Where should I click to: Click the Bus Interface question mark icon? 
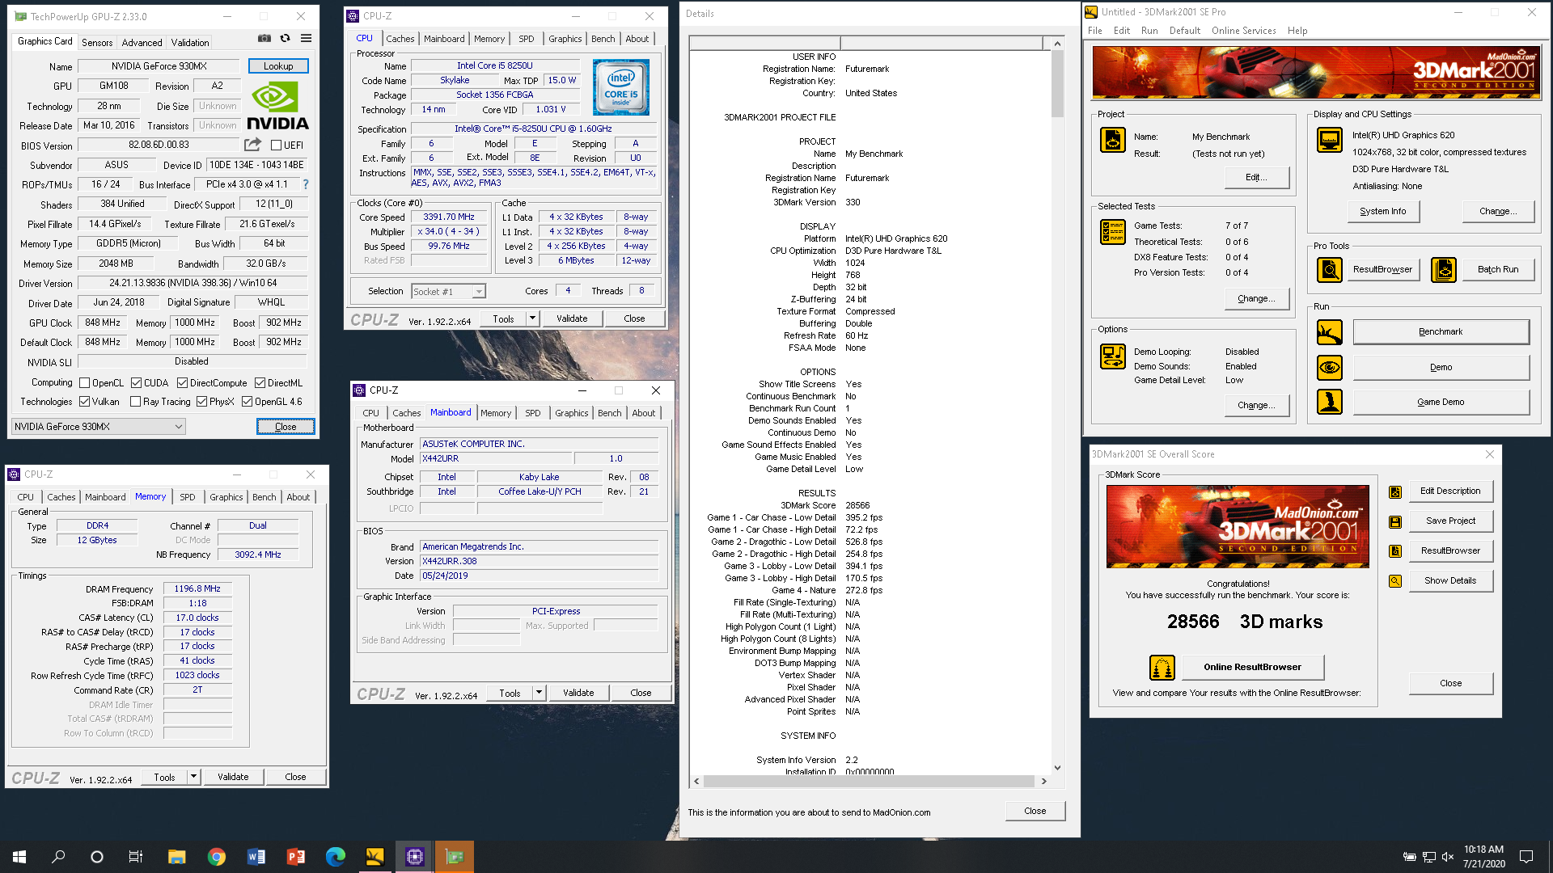305,184
